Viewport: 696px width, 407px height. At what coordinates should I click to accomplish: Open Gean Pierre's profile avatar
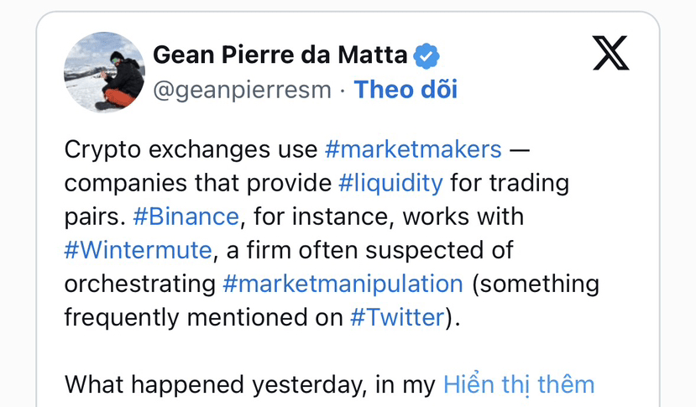104,72
